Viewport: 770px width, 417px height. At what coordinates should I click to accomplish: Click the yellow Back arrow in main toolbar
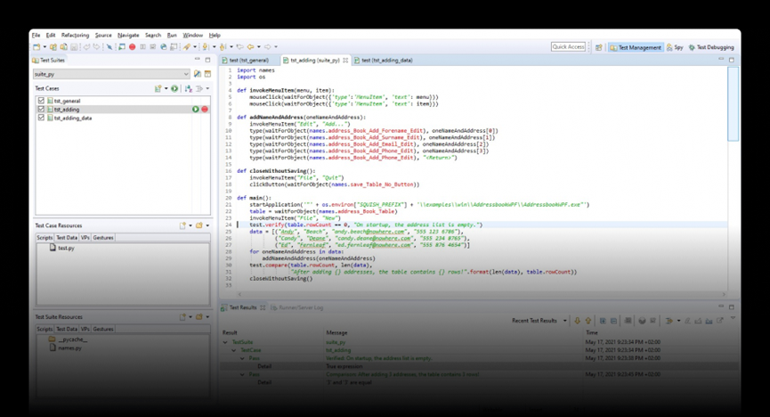click(x=250, y=47)
